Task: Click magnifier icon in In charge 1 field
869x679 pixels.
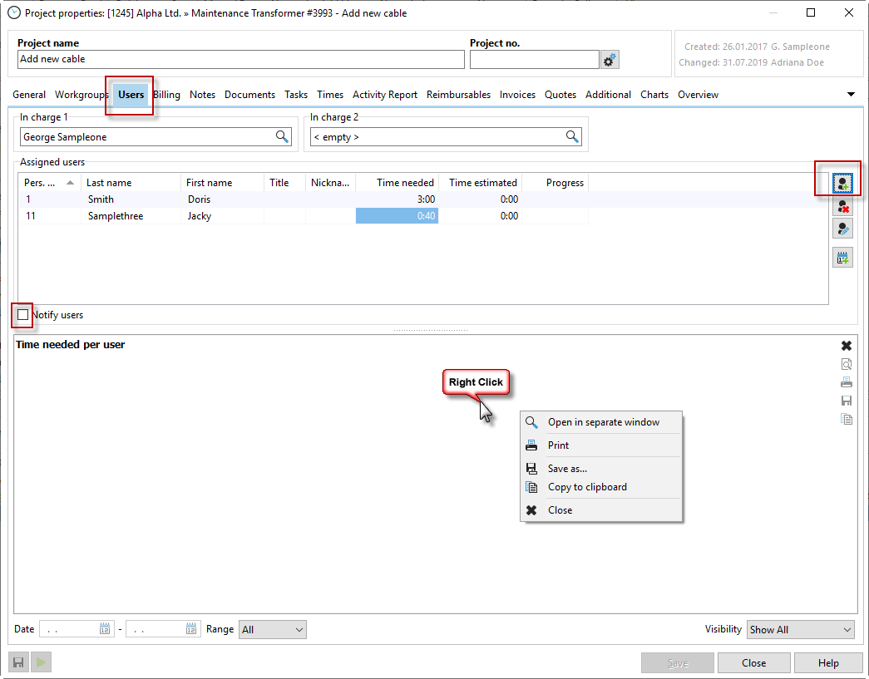Action: click(283, 137)
